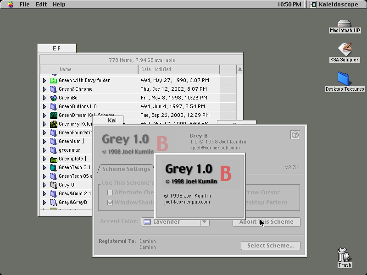
Task: Click the date 'Fri, May 8, 1998, 10:23 PM'
Action: pos(174,98)
